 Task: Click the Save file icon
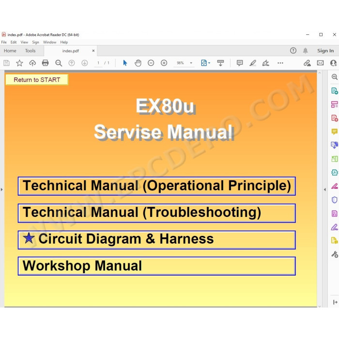click(x=6, y=63)
